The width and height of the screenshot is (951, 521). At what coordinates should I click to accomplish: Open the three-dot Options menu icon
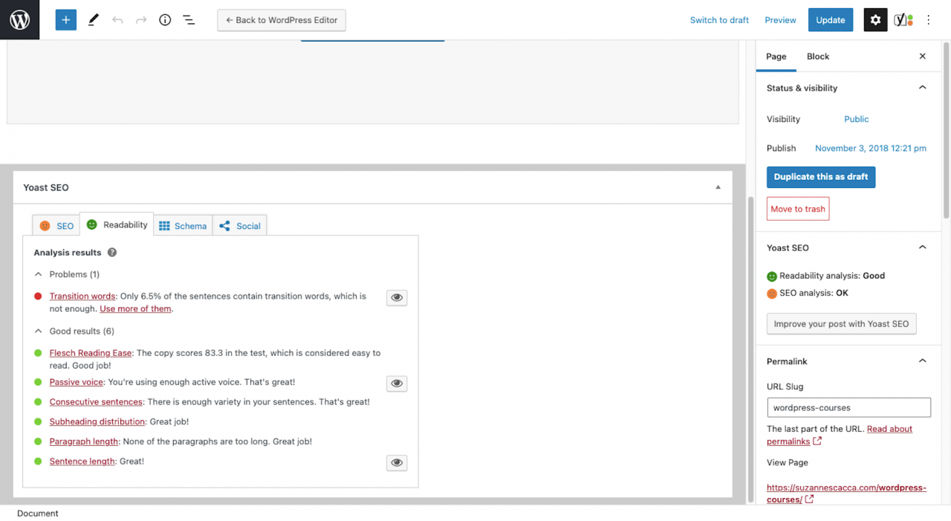[928, 20]
